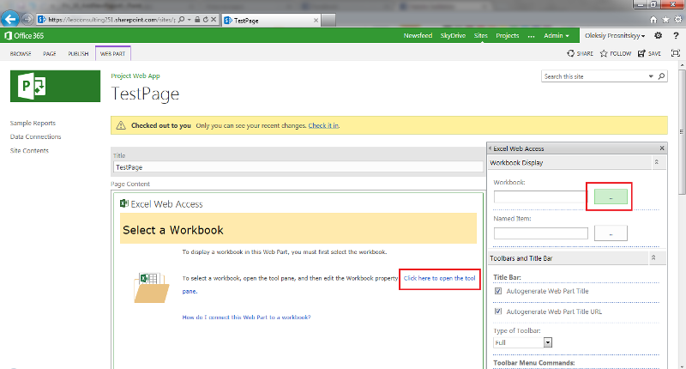Open Data Connections in left navigation
Image resolution: width=686 pixels, height=369 pixels.
coord(35,136)
